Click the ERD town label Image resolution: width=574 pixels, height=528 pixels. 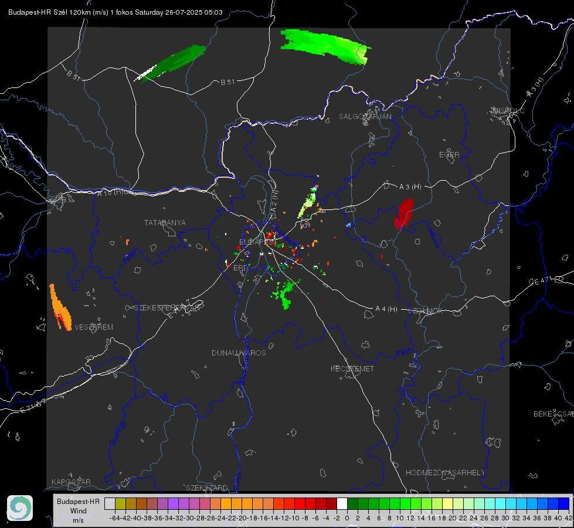240,268
